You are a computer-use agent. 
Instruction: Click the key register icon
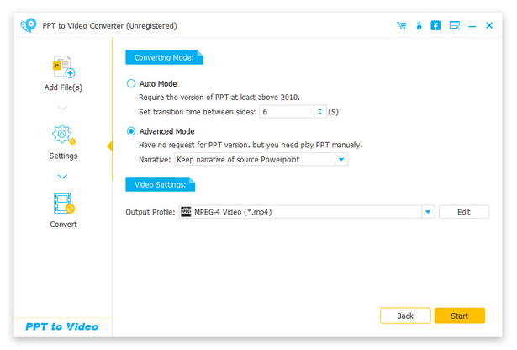(419, 25)
